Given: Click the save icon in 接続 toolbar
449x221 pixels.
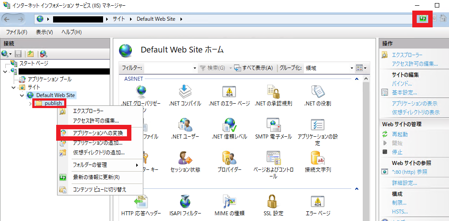Looking at the screenshot, I should click(x=18, y=53).
